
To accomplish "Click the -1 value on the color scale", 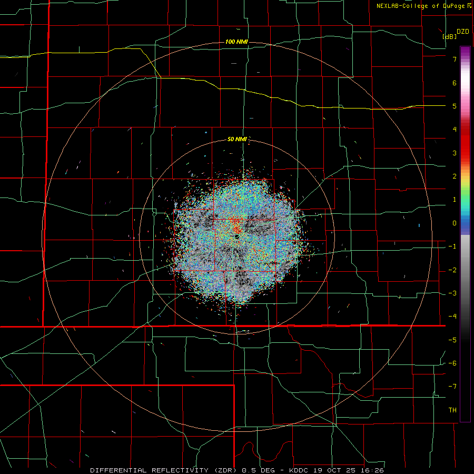I will [x=452, y=246].
